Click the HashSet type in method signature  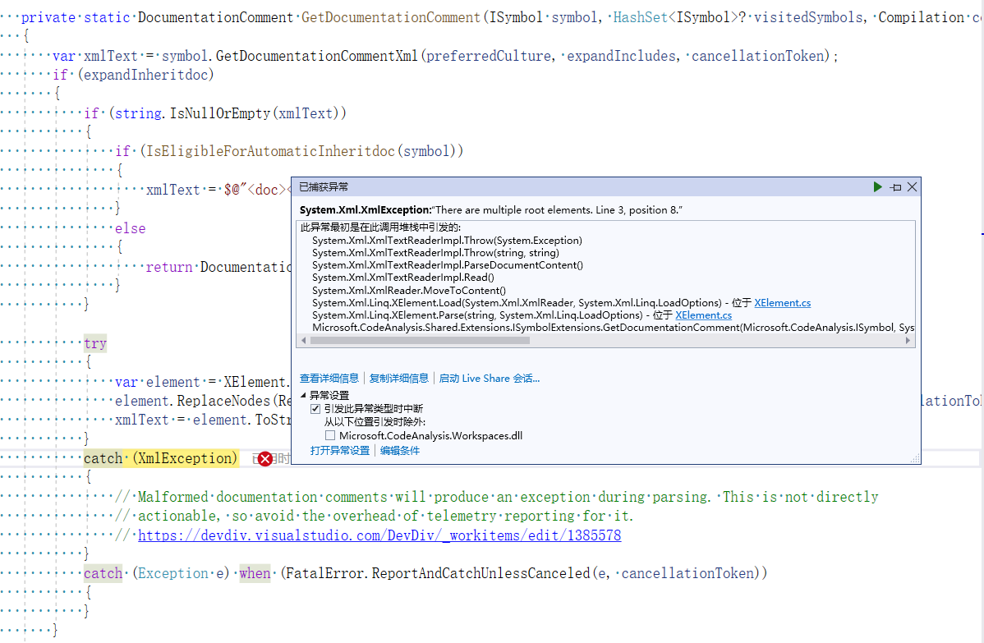[x=640, y=17]
